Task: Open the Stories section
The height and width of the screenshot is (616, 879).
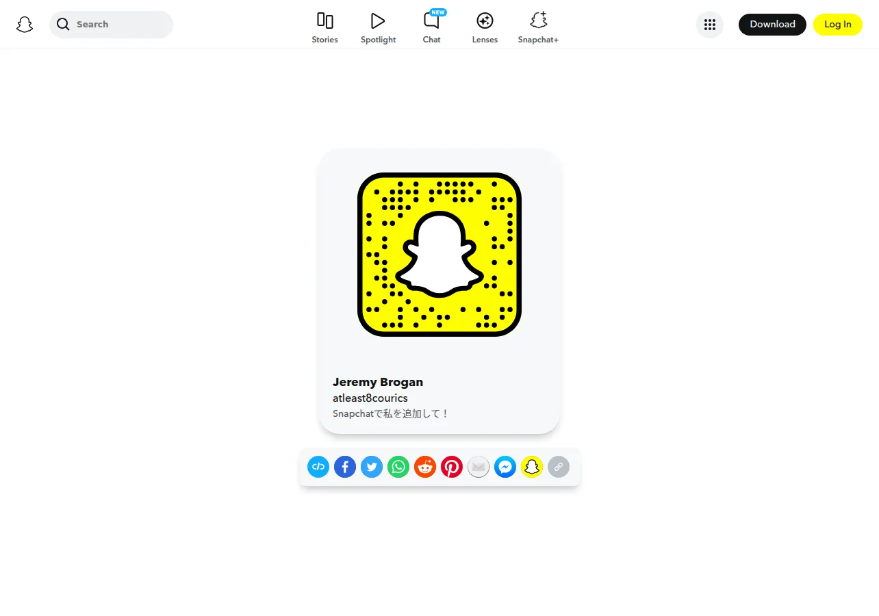Action: pyautogui.click(x=324, y=28)
